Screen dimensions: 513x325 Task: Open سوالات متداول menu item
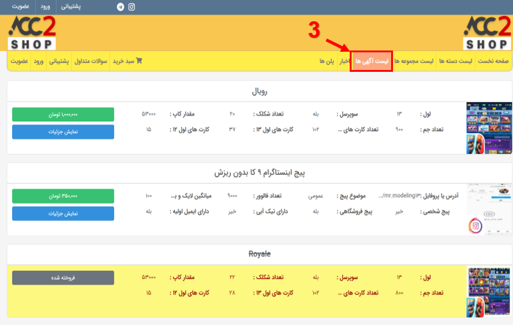coord(91,61)
